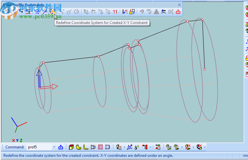Screen dimensions: 248x160
Task: Click the grayed question-mark anchor icon
Action: pyautogui.click(x=108, y=12)
